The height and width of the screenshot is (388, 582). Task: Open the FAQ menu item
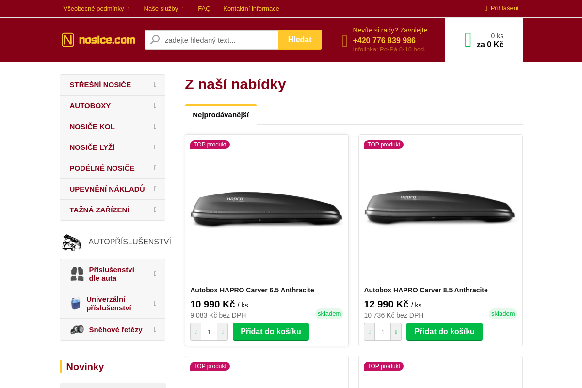click(x=204, y=8)
